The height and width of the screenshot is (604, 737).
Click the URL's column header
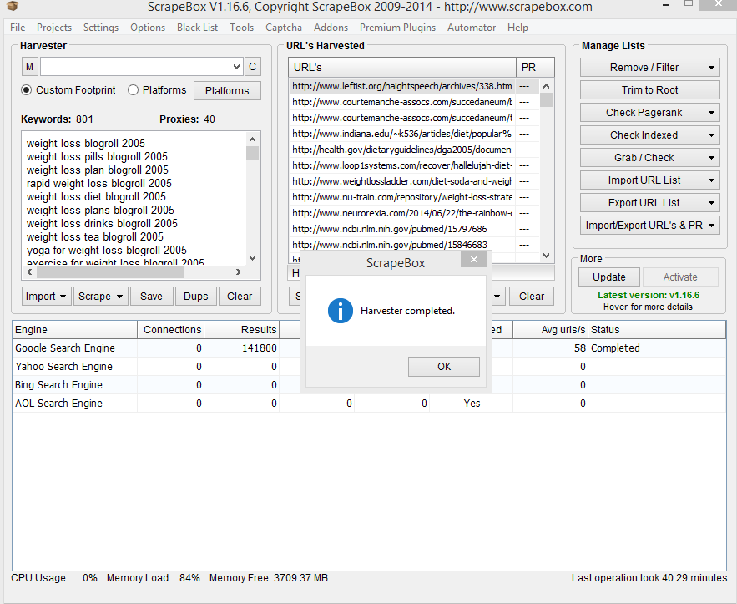(x=402, y=68)
